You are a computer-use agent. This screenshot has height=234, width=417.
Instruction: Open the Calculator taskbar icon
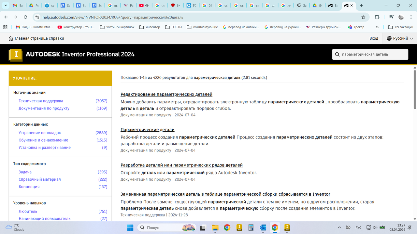(251, 227)
